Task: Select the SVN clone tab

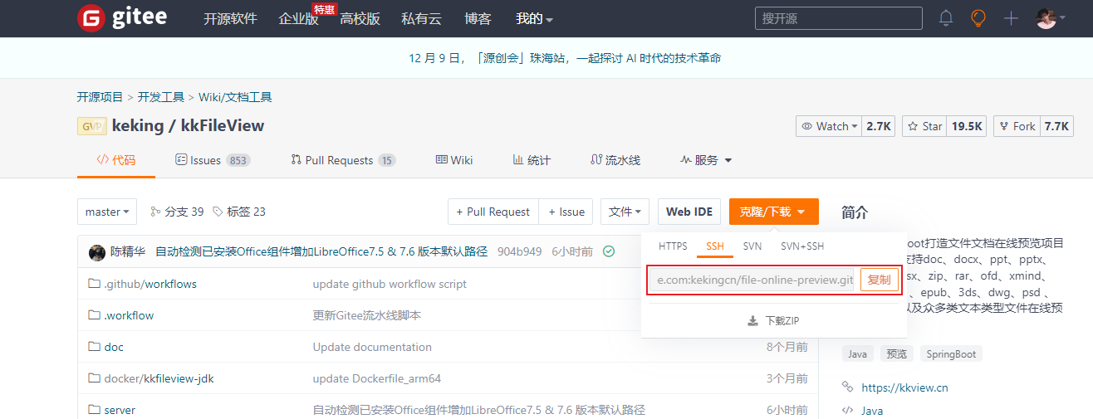Action: coord(752,246)
